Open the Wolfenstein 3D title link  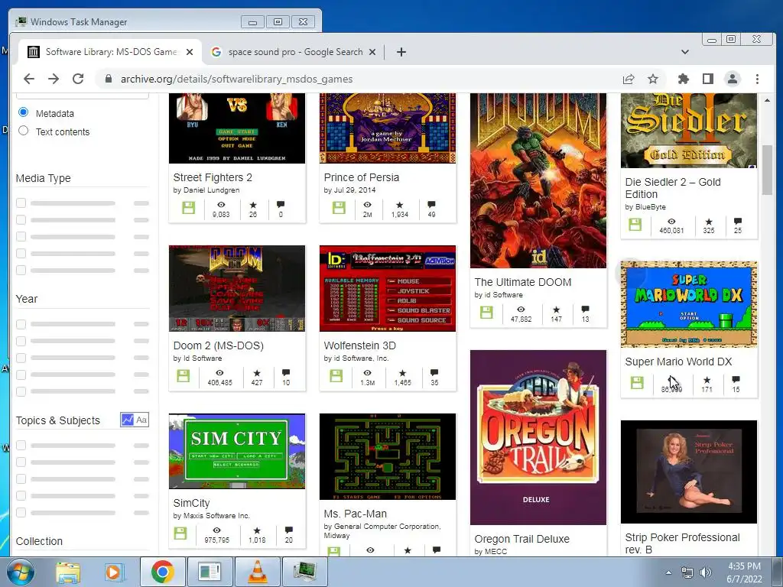[359, 345]
